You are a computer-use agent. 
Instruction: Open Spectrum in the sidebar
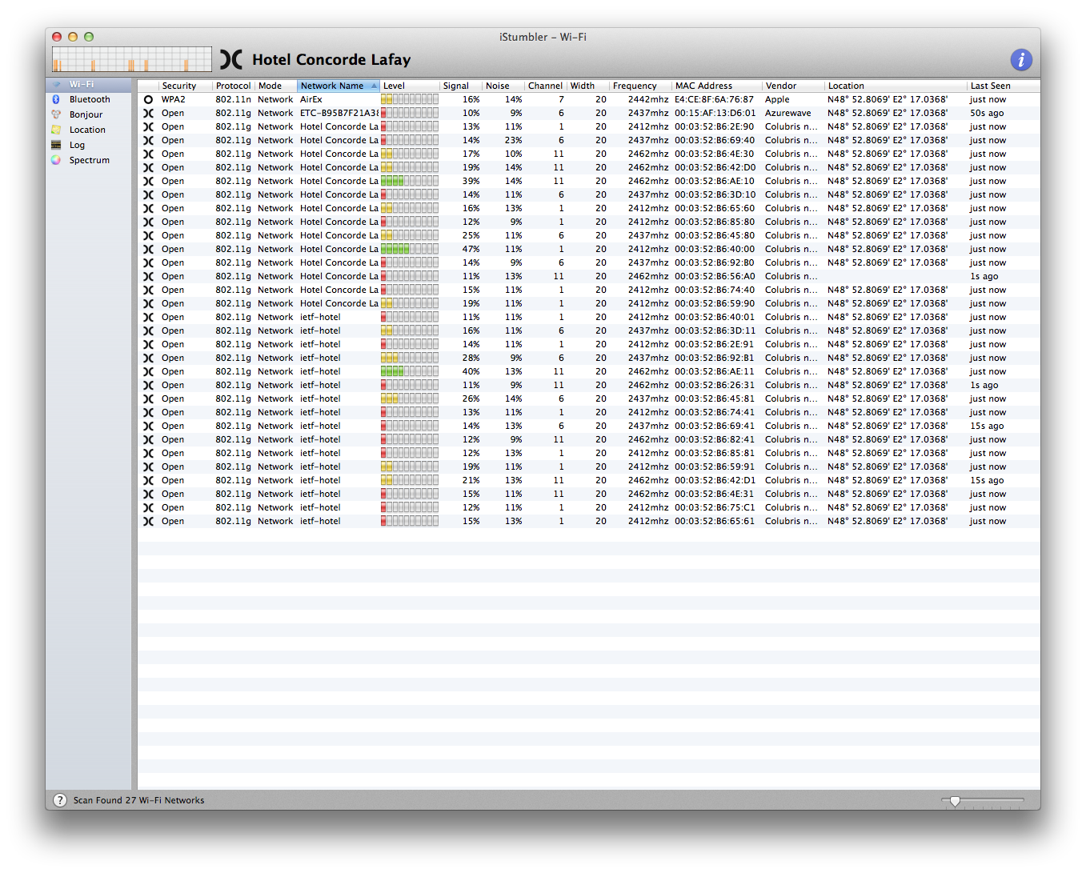[x=89, y=160]
